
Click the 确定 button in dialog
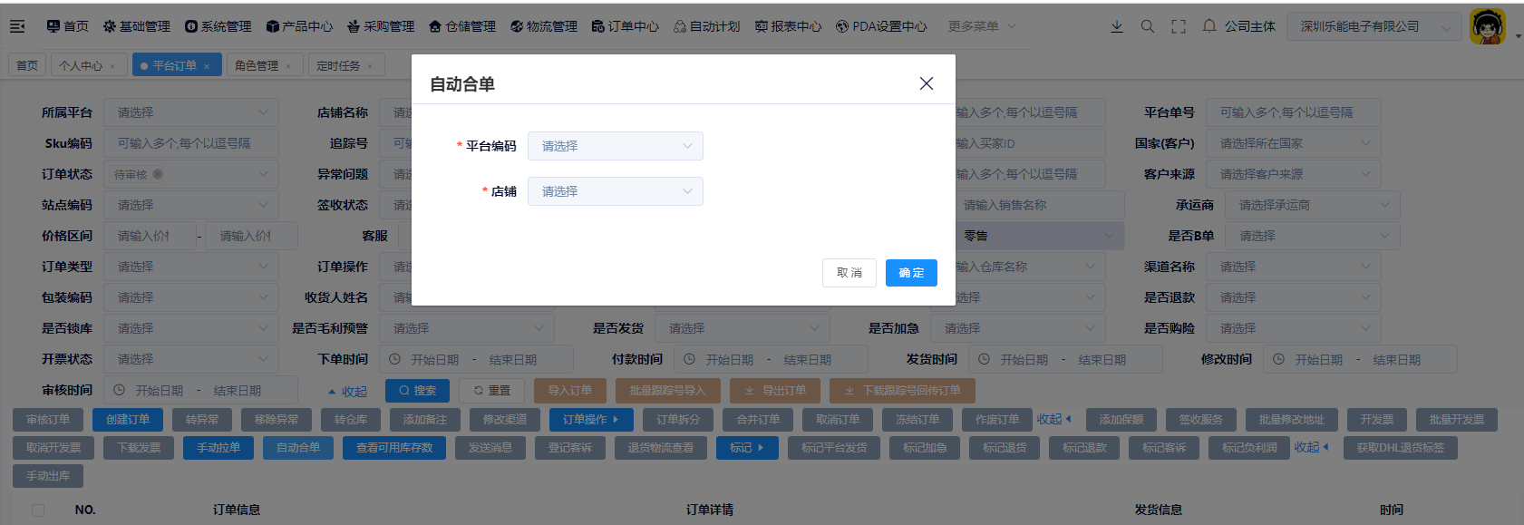pos(911,273)
